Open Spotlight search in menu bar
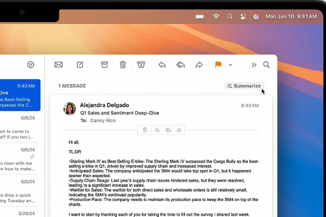 [x=230, y=17]
